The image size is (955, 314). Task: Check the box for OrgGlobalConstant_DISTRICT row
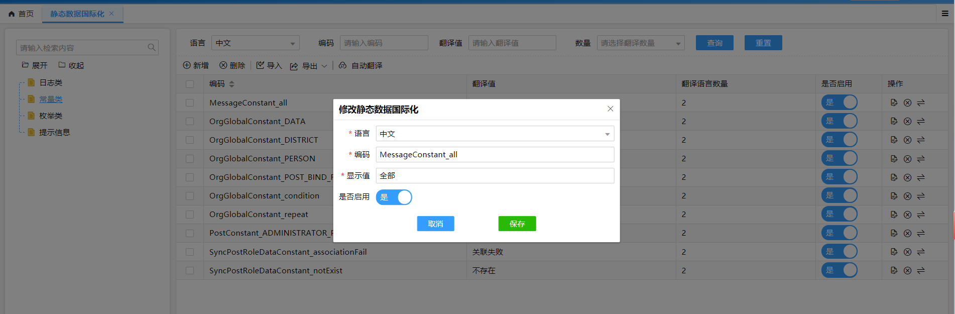(190, 140)
